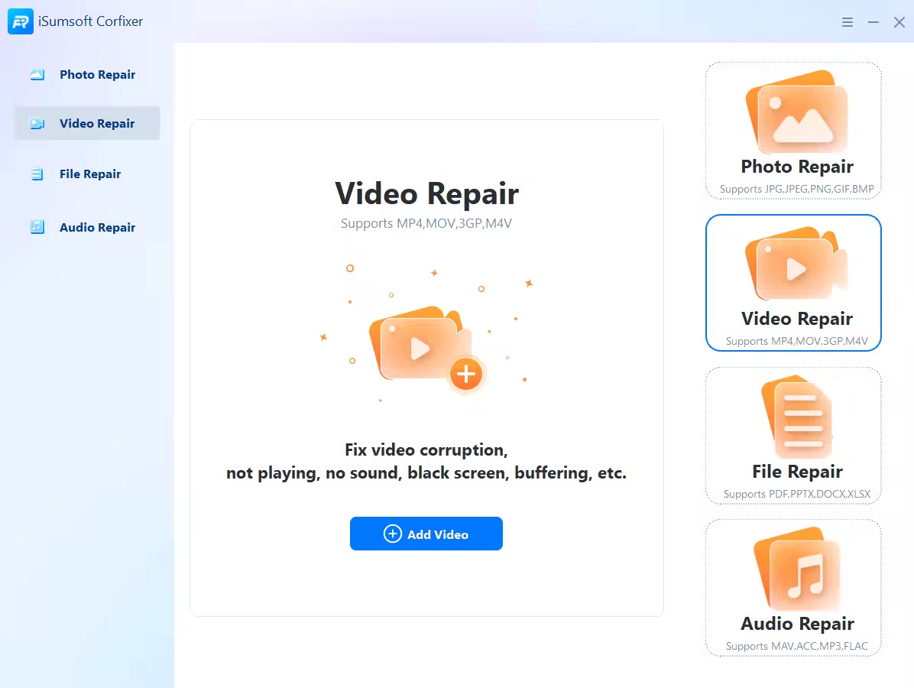The height and width of the screenshot is (688, 914).
Task: Click the circled plus icon in Add Video
Action: coord(392,534)
